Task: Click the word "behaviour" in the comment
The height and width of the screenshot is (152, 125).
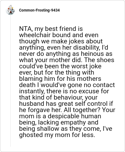Action: [68, 97]
